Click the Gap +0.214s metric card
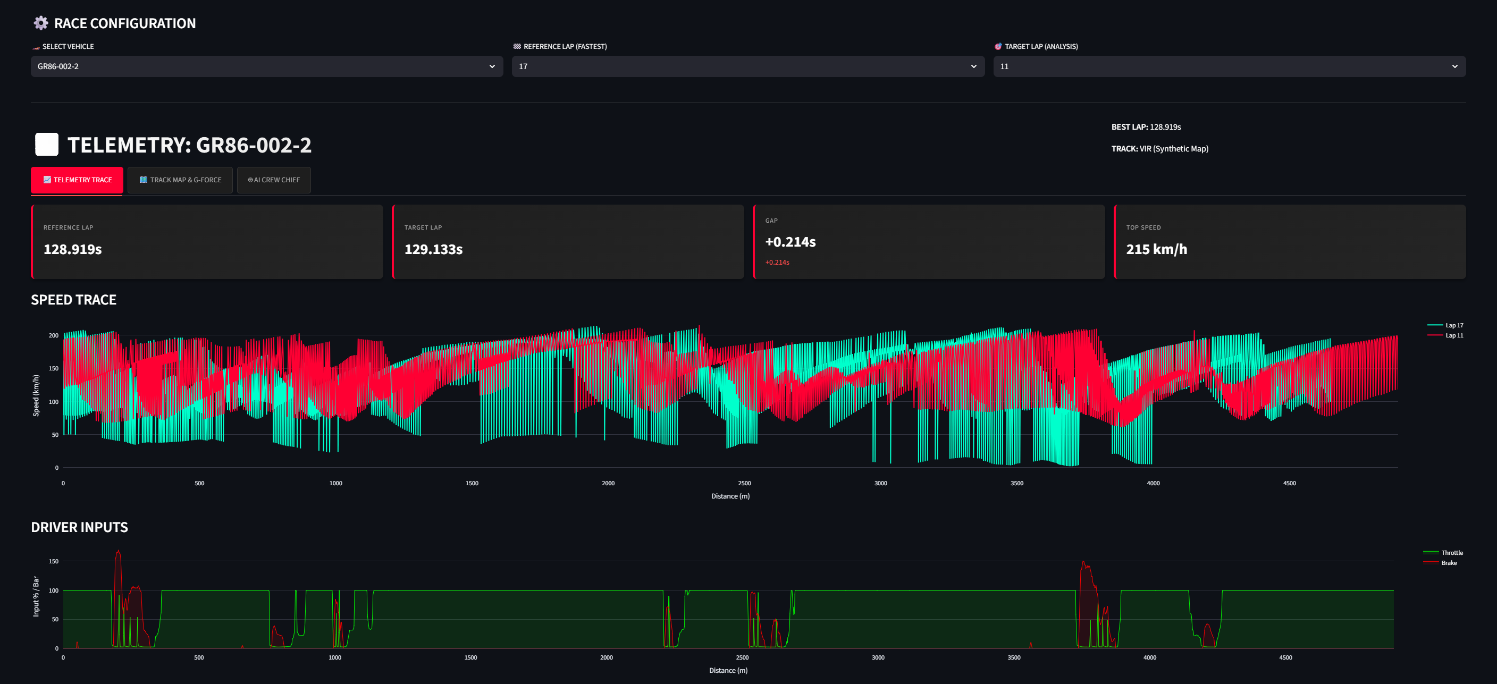Viewport: 1497px width, 684px height. pyautogui.click(x=928, y=242)
